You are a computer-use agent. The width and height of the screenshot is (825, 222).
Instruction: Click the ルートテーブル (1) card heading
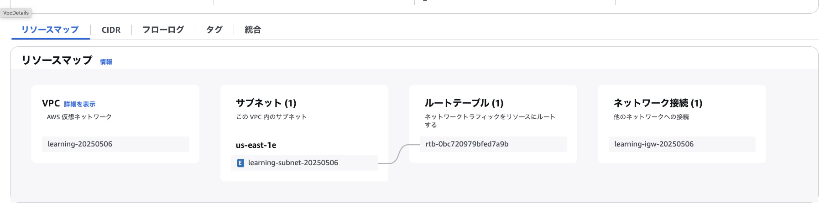464,103
